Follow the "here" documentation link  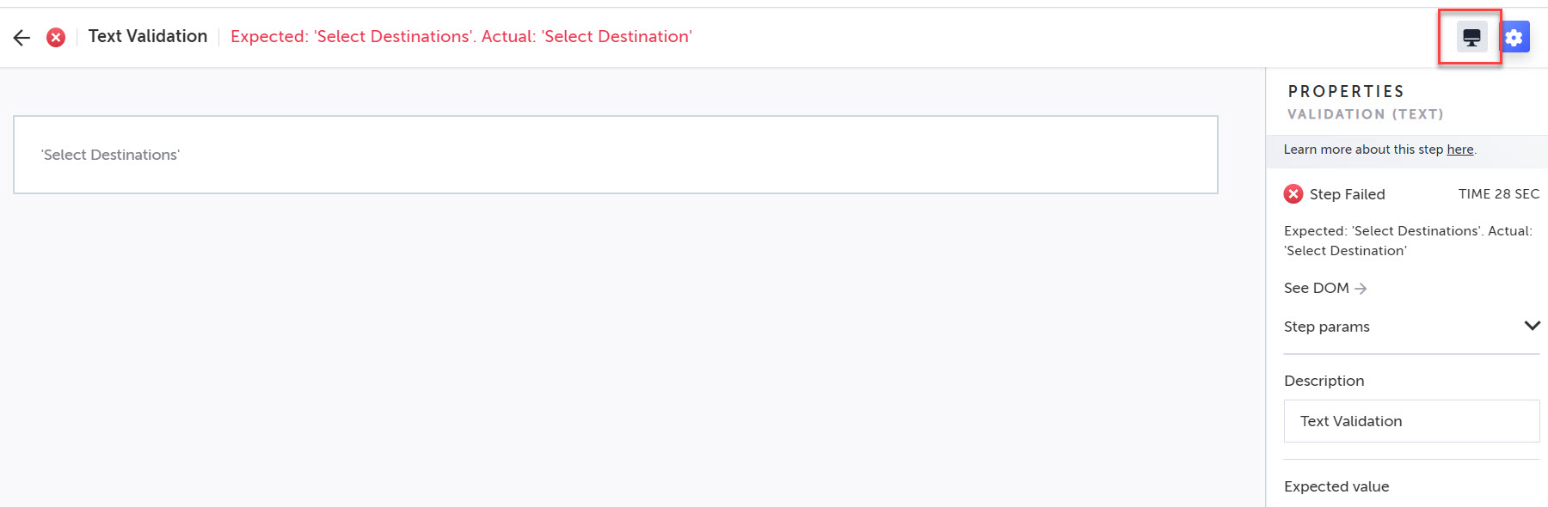[x=1459, y=150]
